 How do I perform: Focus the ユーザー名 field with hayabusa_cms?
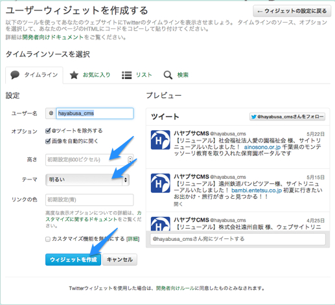click(x=95, y=113)
